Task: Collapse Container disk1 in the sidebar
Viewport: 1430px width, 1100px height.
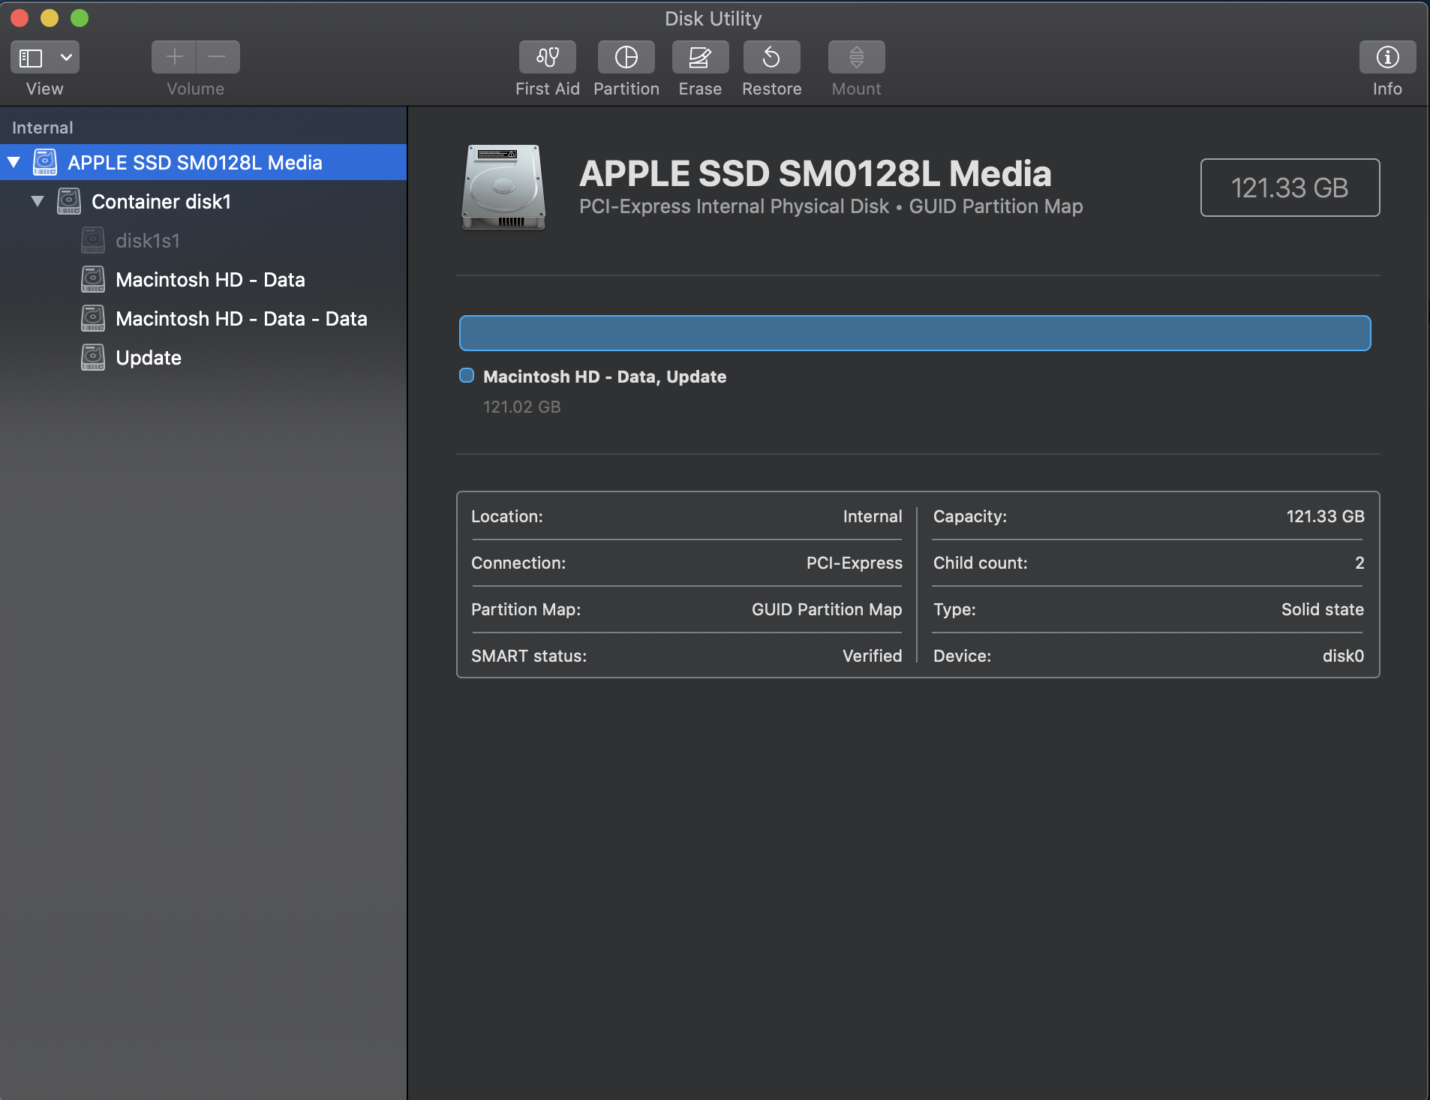Action: (x=37, y=201)
